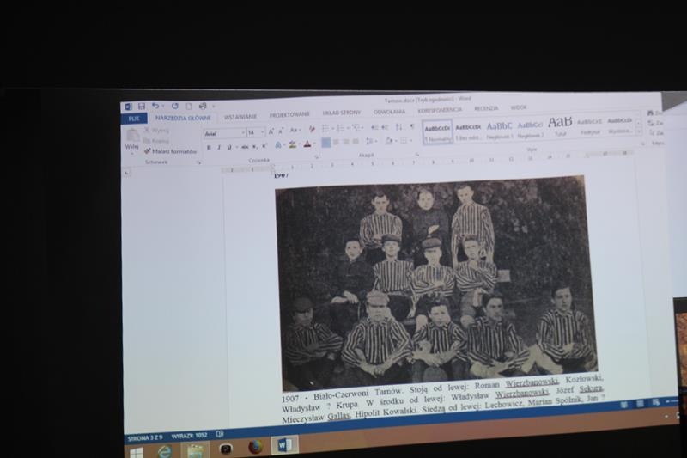Open Firefox from the Windows taskbar

point(255,446)
